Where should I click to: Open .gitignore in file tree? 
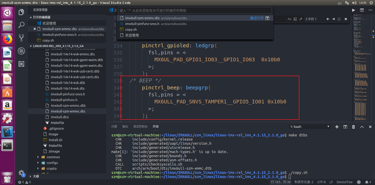[x=67, y=128]
